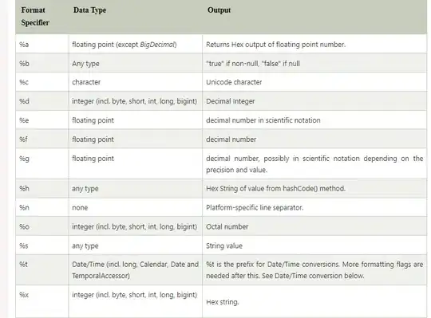
Task: Select the %a format specifier cell
Action: [42, 44]
